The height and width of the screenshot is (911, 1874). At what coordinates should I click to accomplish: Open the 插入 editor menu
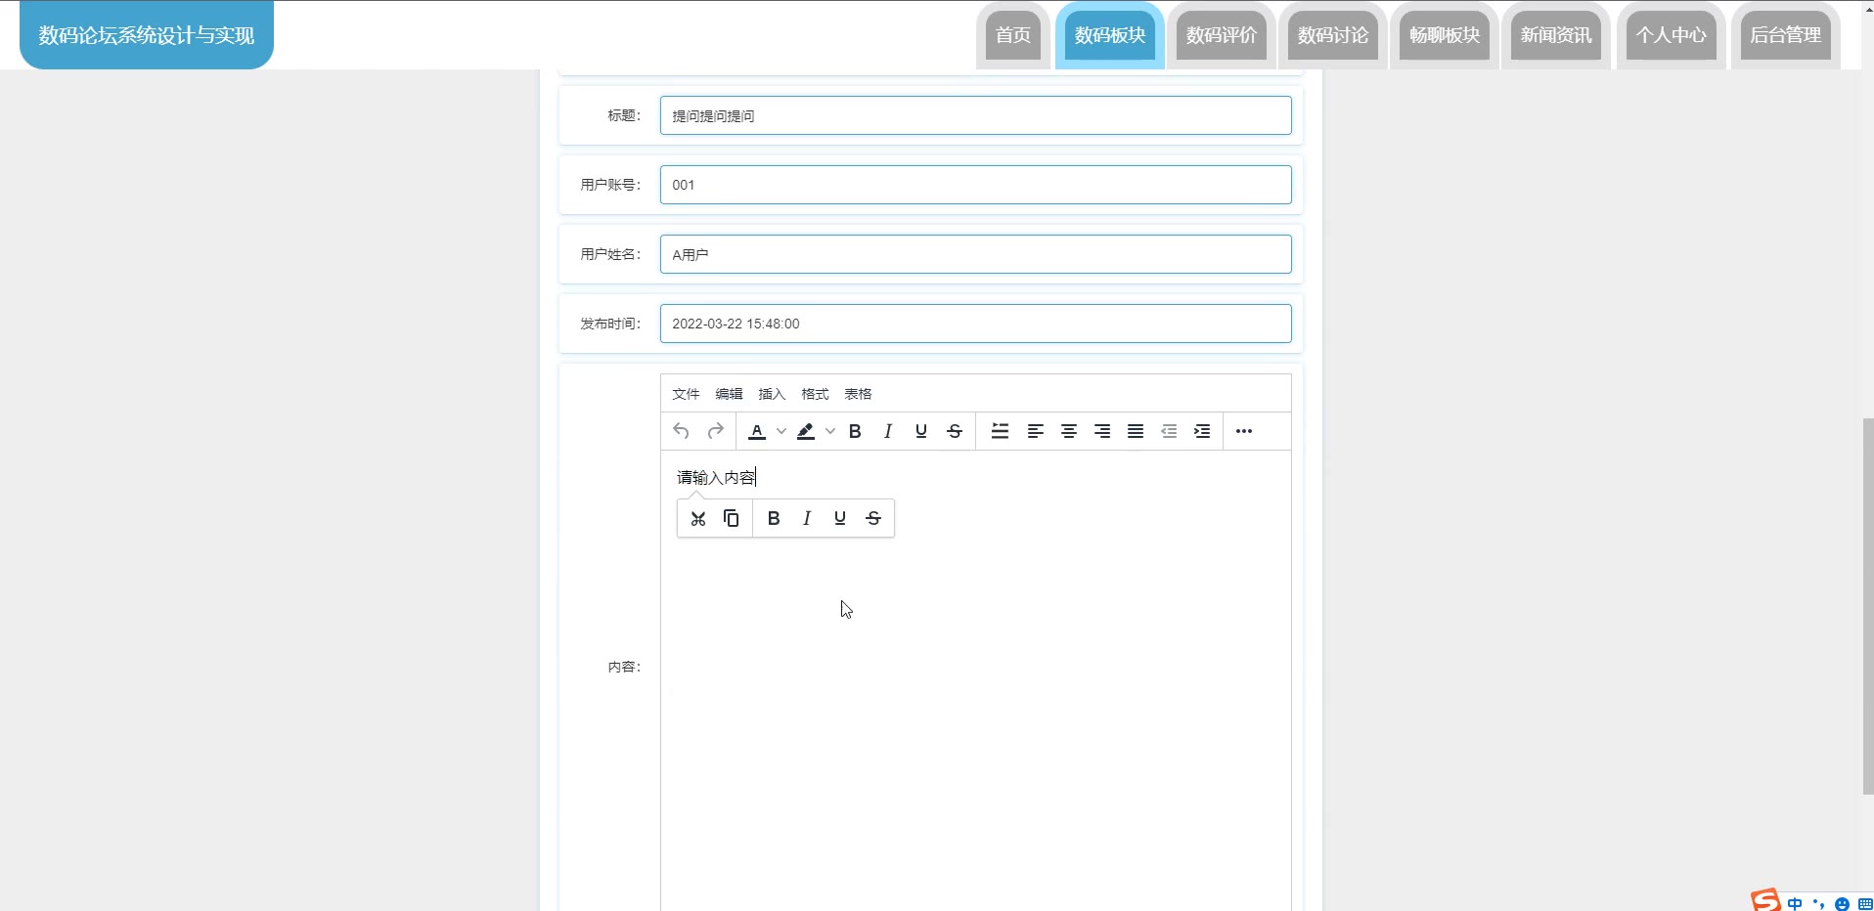pos(772,394)
